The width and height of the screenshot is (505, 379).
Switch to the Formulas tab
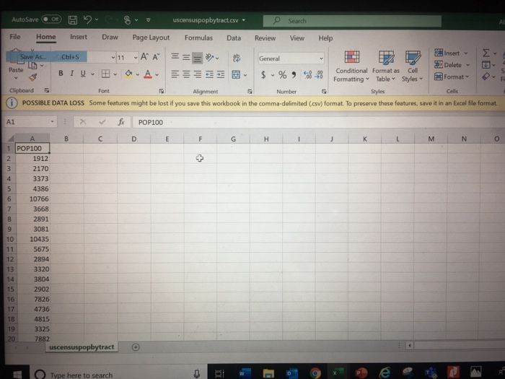coord(198,38)
